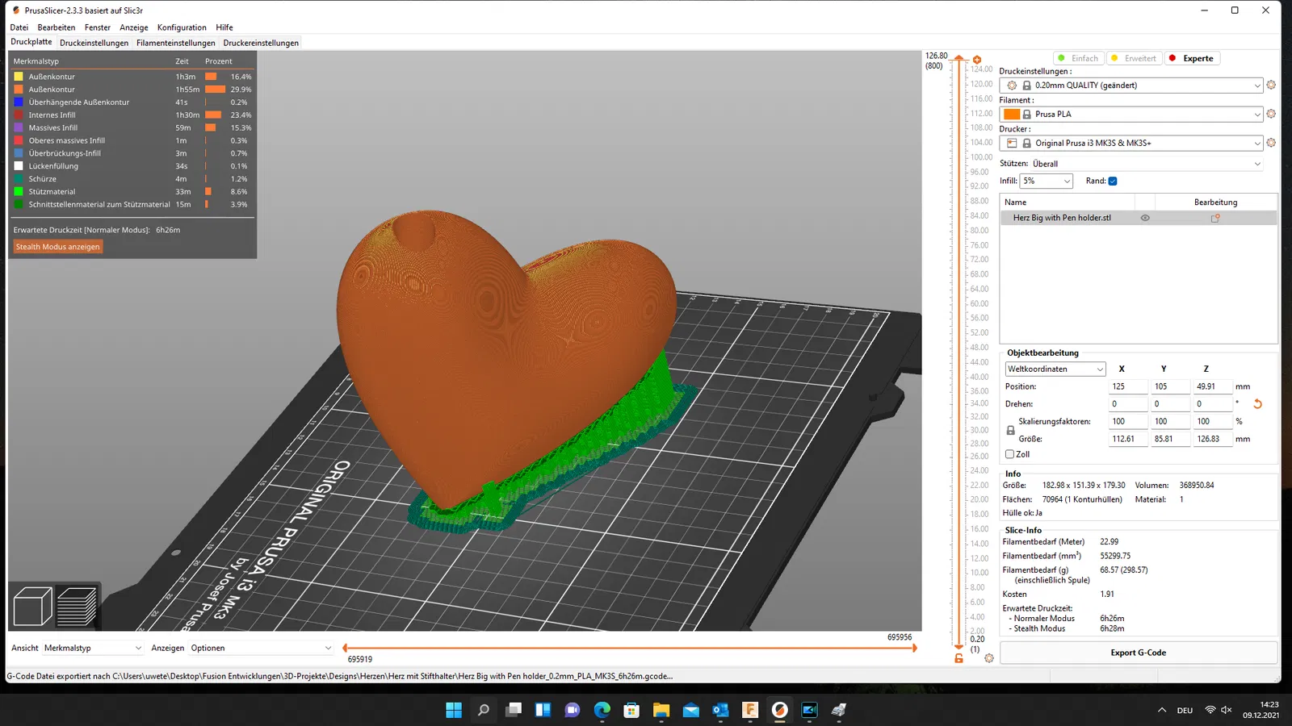Open the Infill percentage dropdown
The height and width of the screenshot is (726, 1292).
click(1047, 181)
